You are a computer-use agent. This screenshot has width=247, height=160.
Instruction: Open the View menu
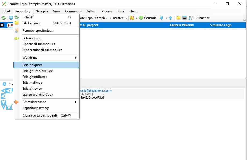click(56, 11)
